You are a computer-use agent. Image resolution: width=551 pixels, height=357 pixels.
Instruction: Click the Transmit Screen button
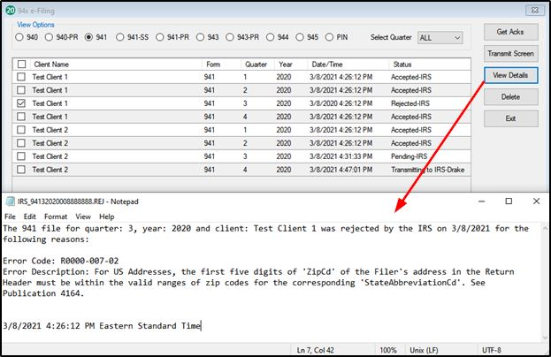510,54
